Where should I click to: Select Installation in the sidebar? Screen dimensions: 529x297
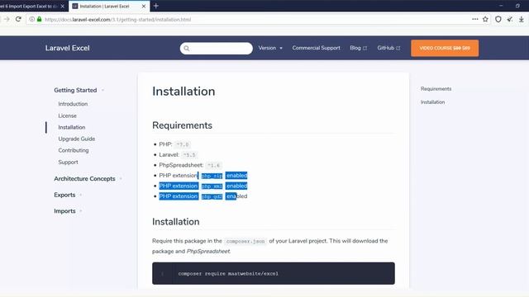pos(72,127)
